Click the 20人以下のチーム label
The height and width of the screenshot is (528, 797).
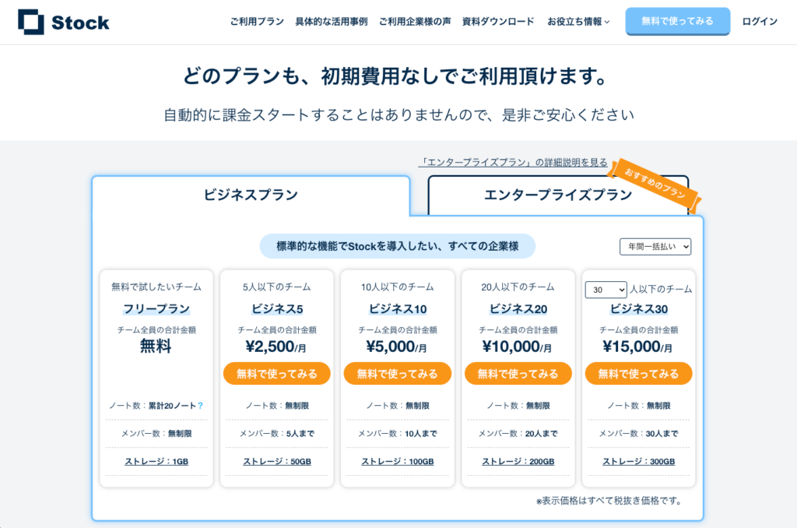tap(518, 287)
